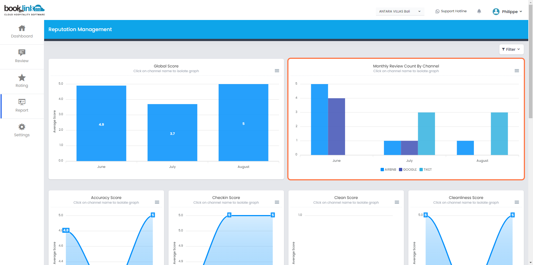Click the Monthly Review Count By Channel title

coord(406,66)
